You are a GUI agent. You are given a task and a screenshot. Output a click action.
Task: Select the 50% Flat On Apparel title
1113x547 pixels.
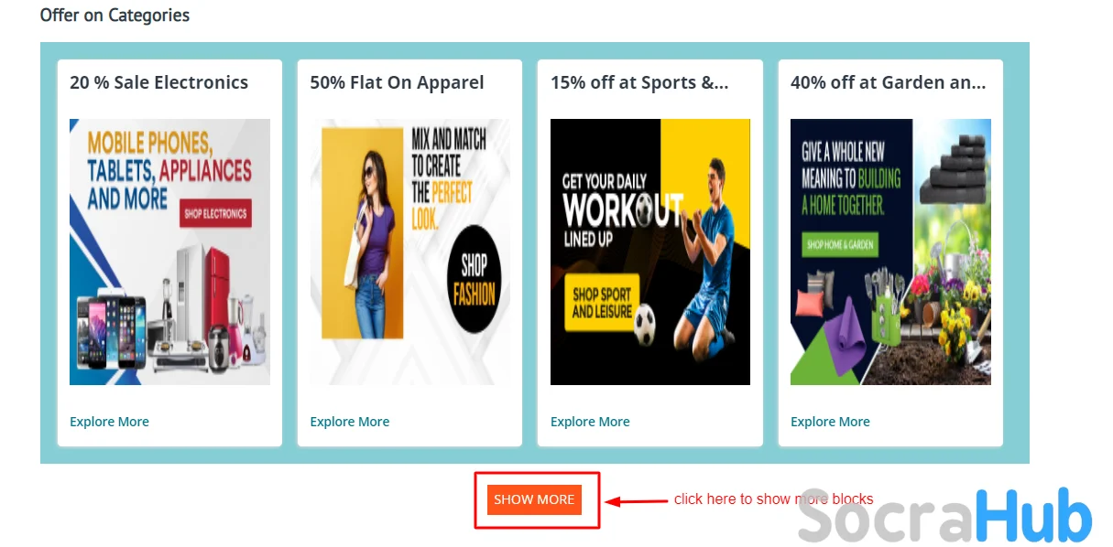click(397, 82)
